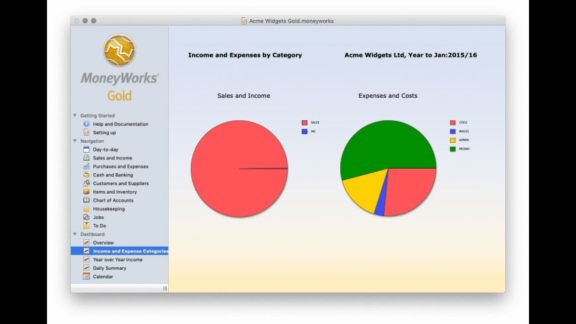Click the Year over Year Income chart icon
Image resolution: width=576 pixels, height=324 pixels.
pos(86,259)
